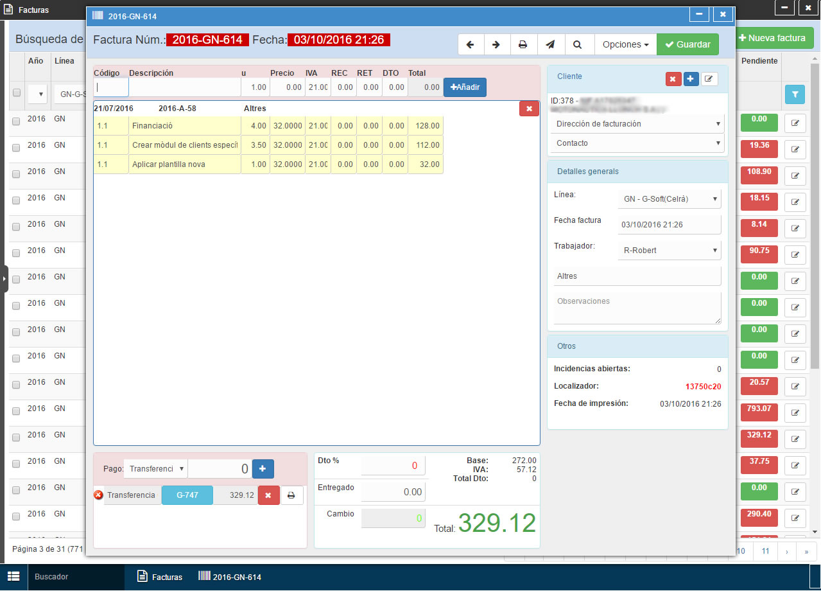Tick checkbox of the first invoice row

(x=16, y=120)
